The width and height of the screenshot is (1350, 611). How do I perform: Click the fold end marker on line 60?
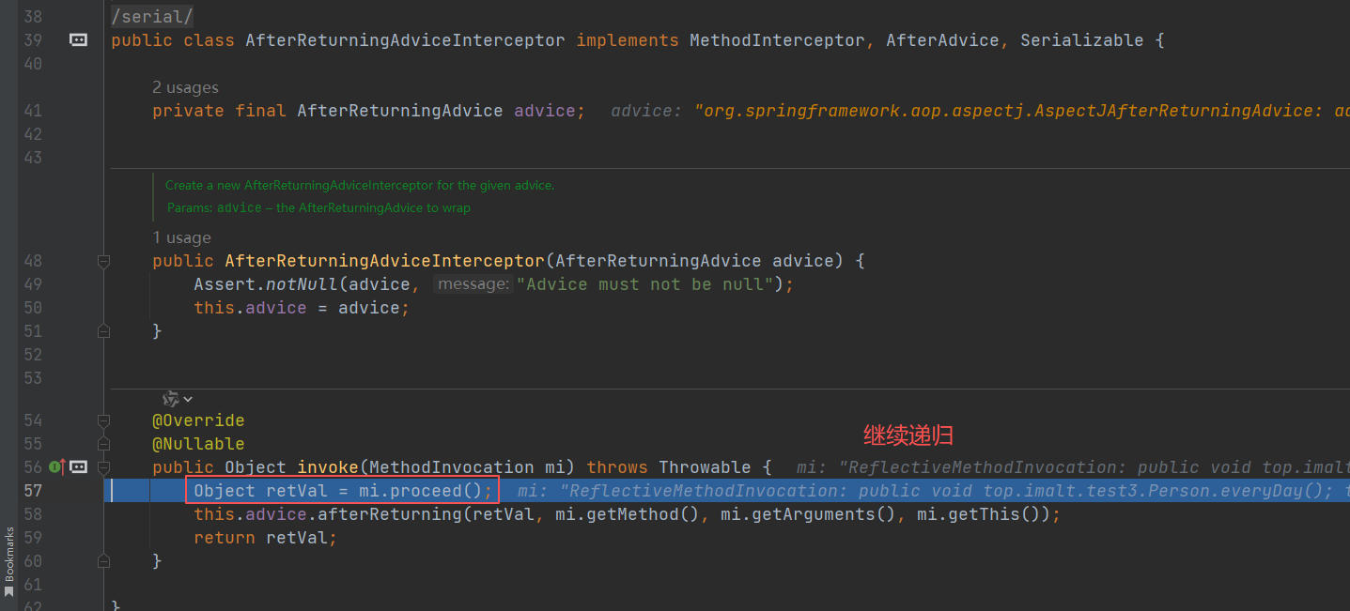click(104, 561)
